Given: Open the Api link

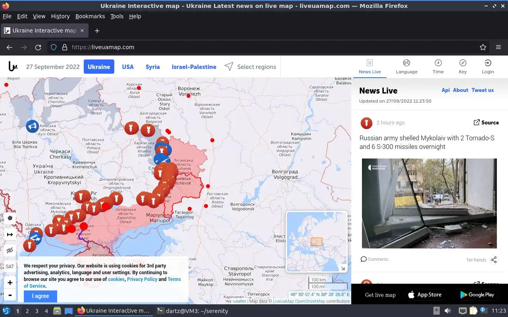Looking at the screenshot, I should click(x=446, y=90).
